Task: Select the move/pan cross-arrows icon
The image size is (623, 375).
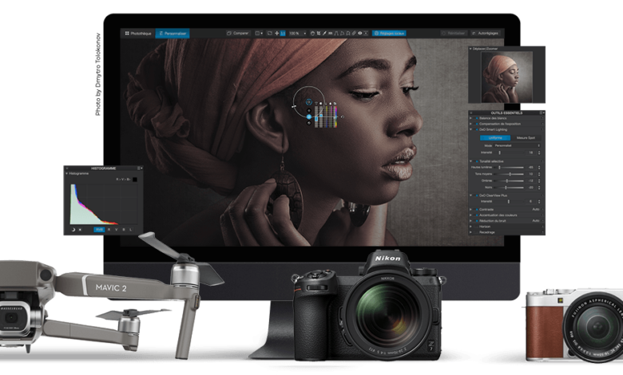Action: (x=276, y=34)
